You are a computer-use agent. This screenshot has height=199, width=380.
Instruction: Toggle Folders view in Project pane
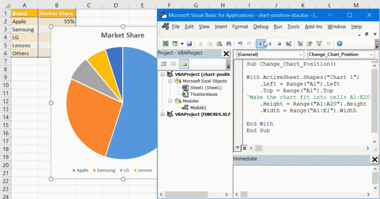(x=184, y=64)
